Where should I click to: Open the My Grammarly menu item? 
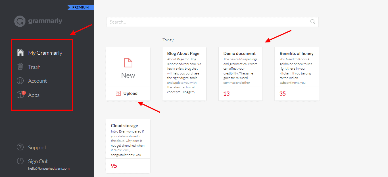coord(45,53)
